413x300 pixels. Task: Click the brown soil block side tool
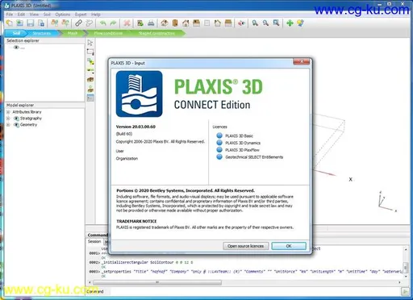[x=90, y=80]
